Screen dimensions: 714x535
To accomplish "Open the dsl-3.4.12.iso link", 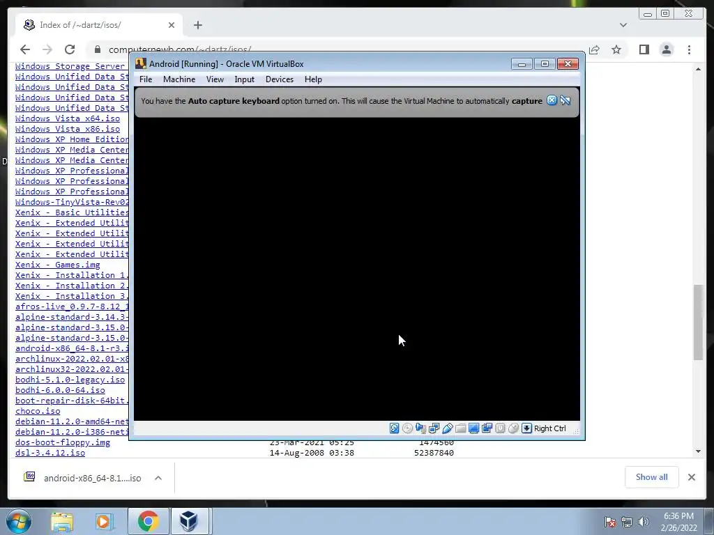I will coord(50,453).
